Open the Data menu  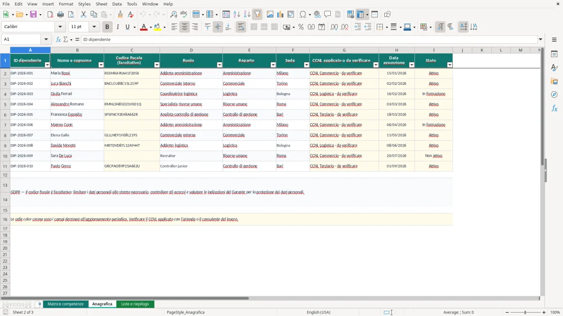(x=117, y=4)
